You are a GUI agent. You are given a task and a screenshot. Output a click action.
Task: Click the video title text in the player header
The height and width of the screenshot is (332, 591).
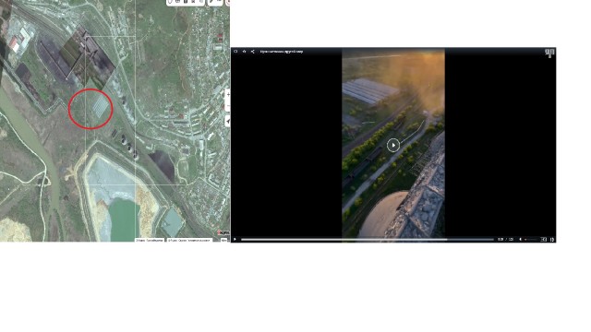(282, 52)
